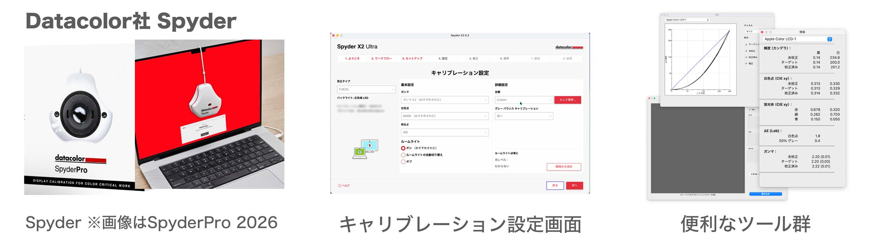Toggle the 校正済み curve checkbox
The width and height of the screenshot is (890, 250).
click(746, 57)
